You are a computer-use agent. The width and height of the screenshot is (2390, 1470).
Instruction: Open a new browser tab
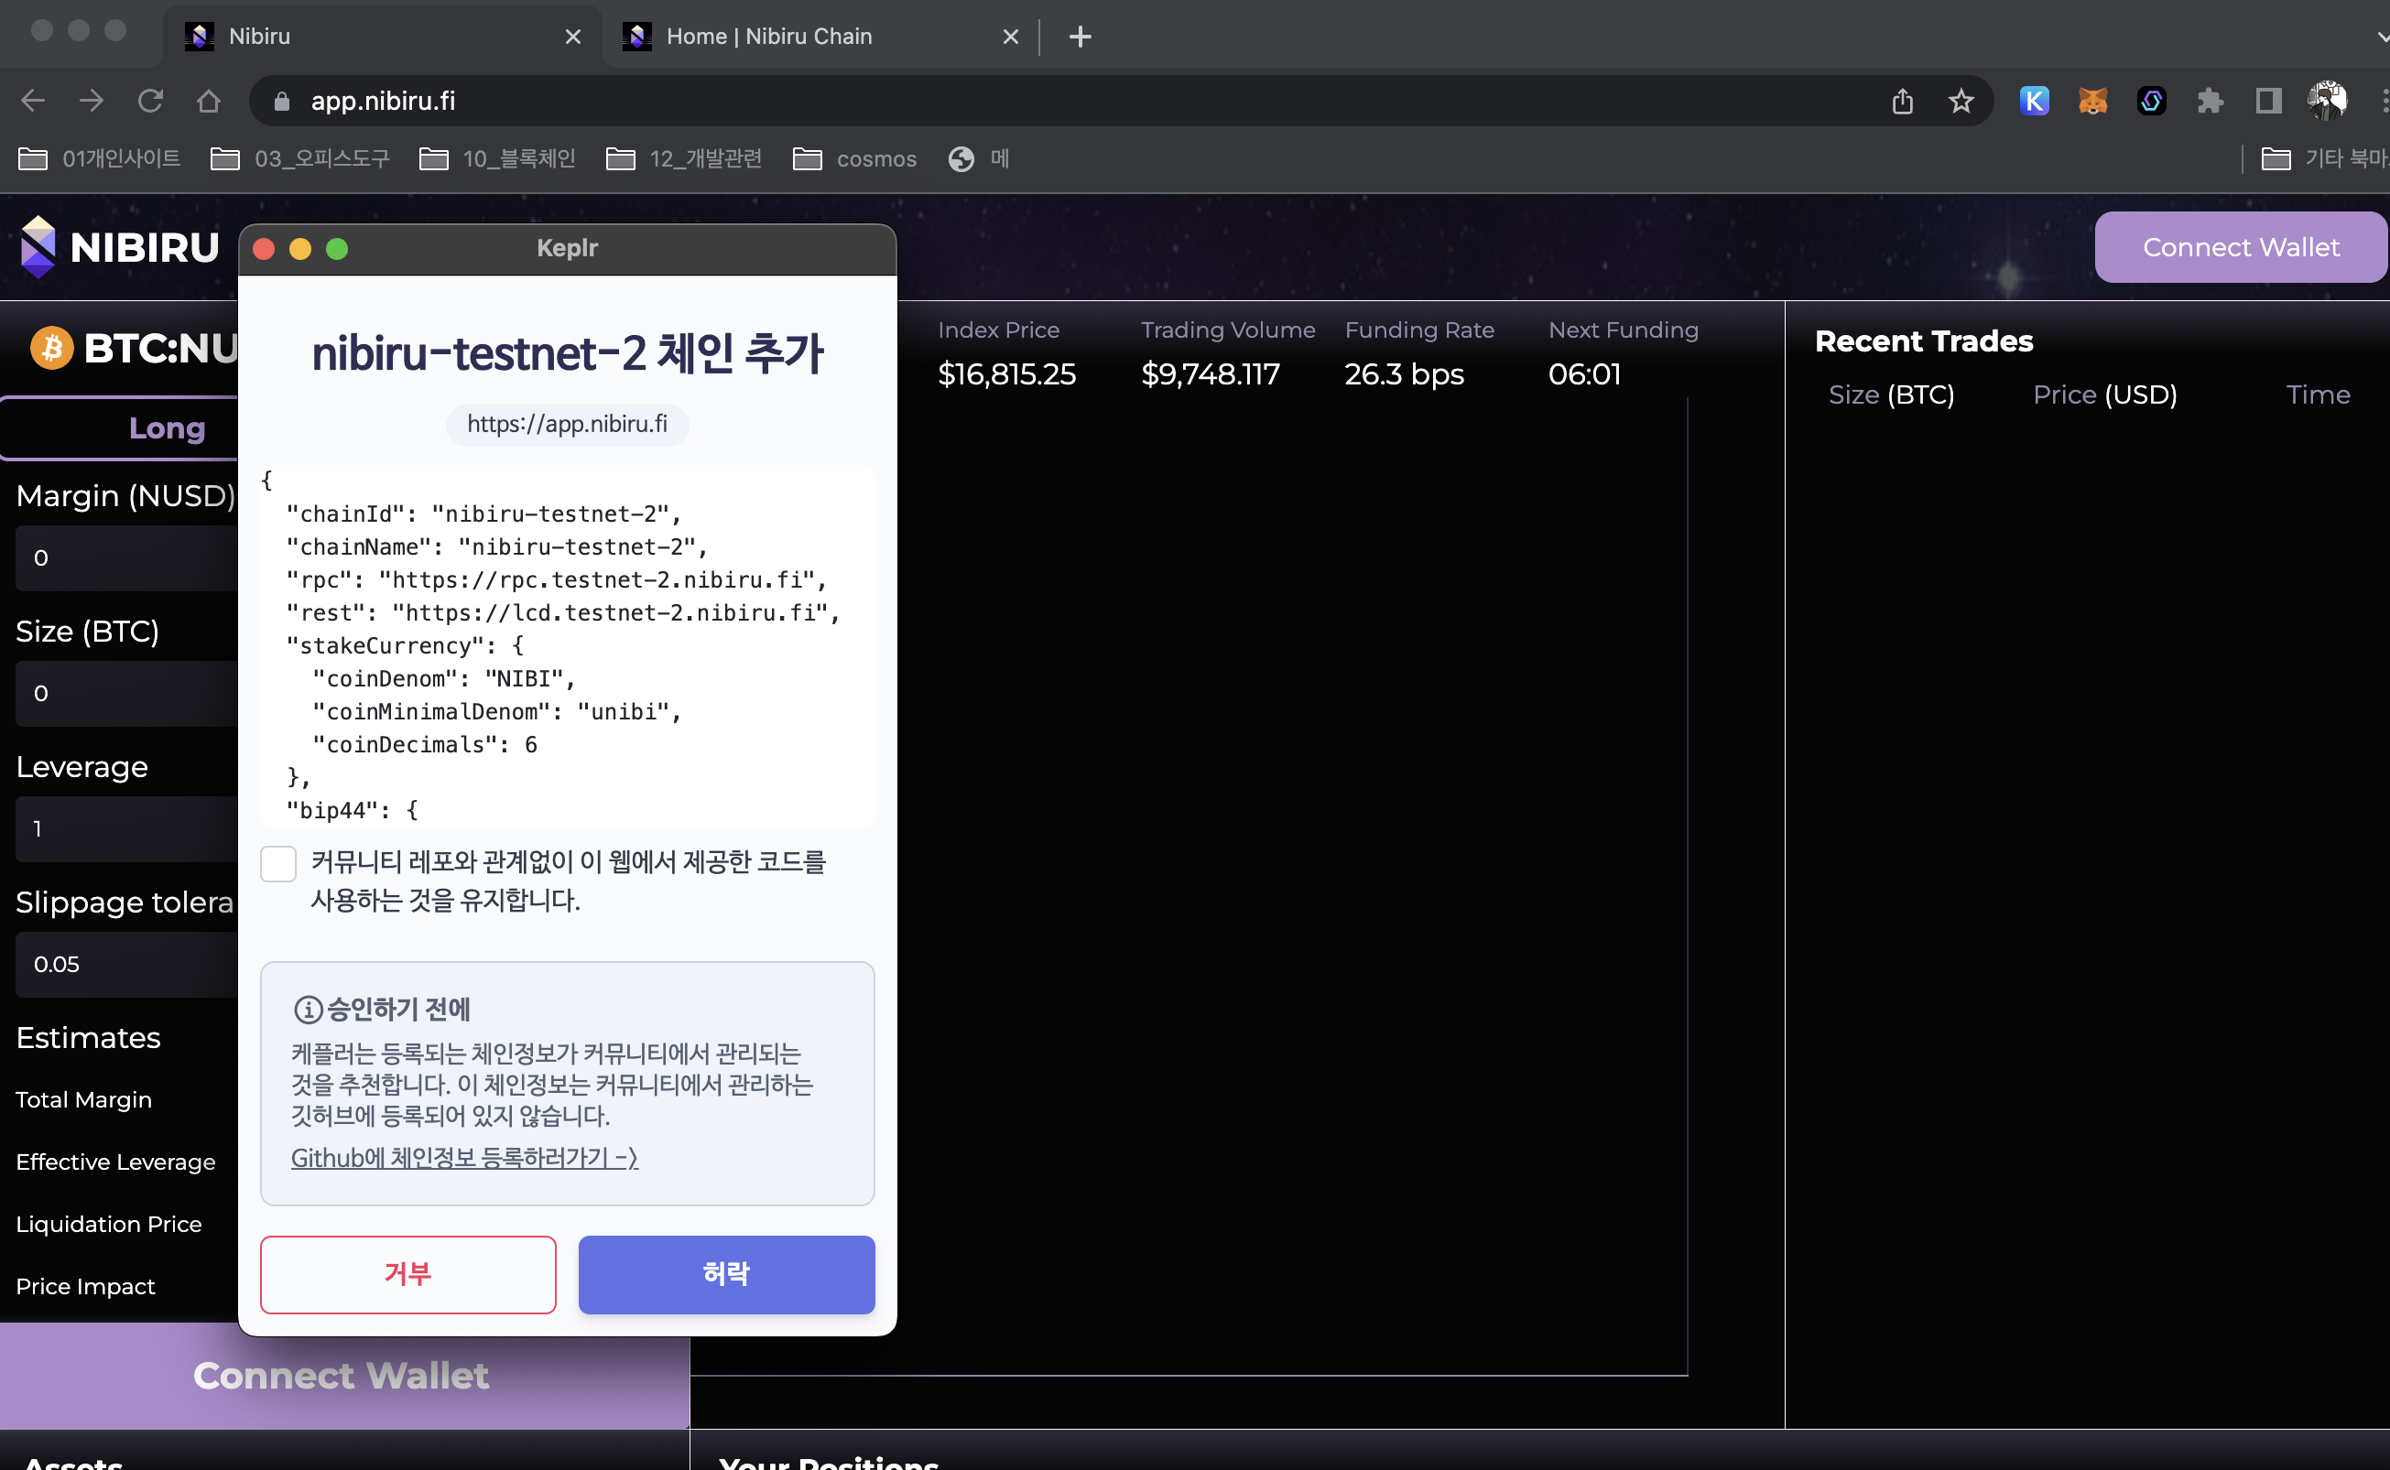click(x=1080, y=37)
